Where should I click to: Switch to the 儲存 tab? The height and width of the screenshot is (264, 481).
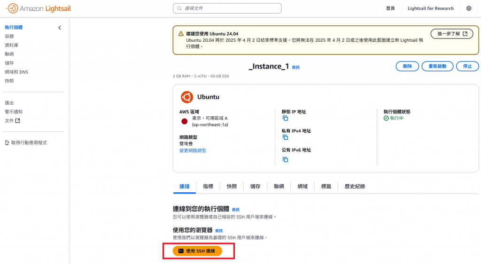point(255,186)
